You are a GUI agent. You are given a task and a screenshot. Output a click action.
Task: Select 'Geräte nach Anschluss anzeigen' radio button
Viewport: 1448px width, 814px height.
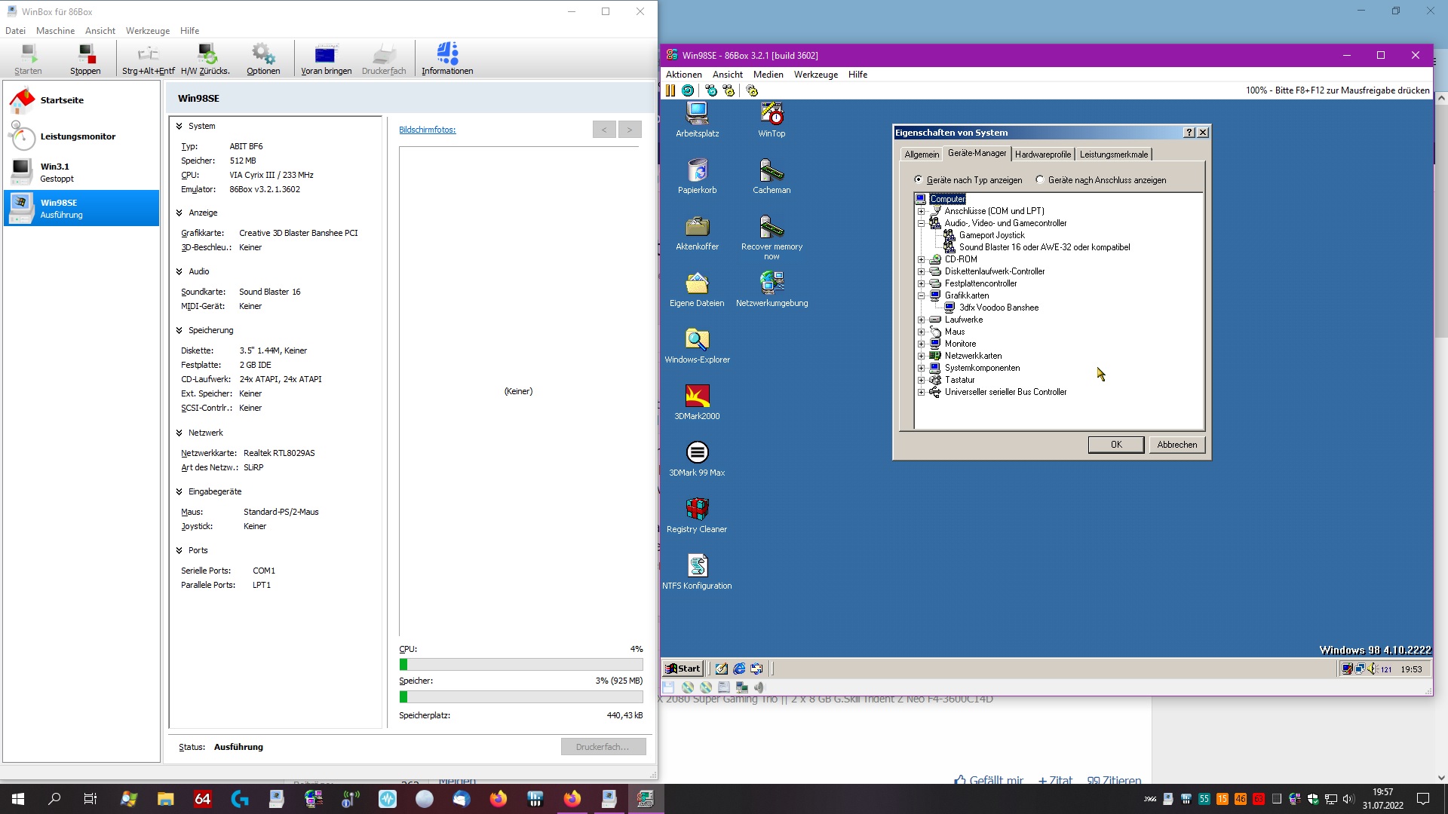tap(1040, 180)
